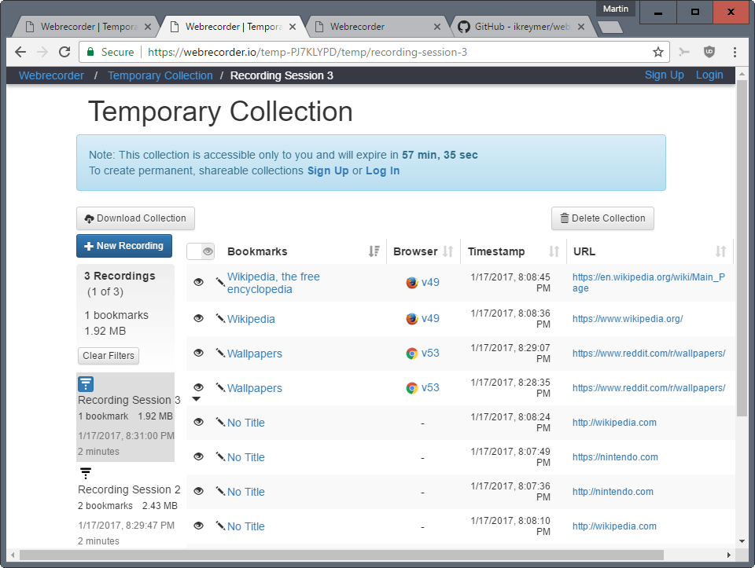Image resolution: width=755 pixels, height=568 pixels.
Task: Click Login in the top navigation bar
Action: (x=709, y=75)
